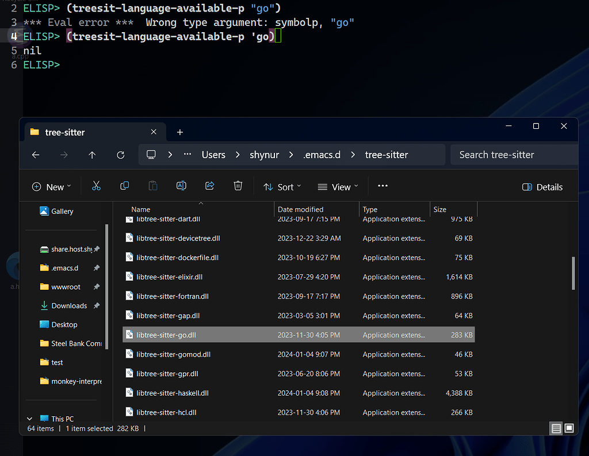The height and width of the screenshot is (456, 589).
Task: Expand the New menu
Action: (51, 186)
